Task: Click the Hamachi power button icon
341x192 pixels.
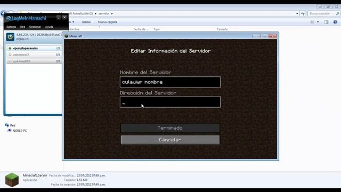Action: point(10,37)
